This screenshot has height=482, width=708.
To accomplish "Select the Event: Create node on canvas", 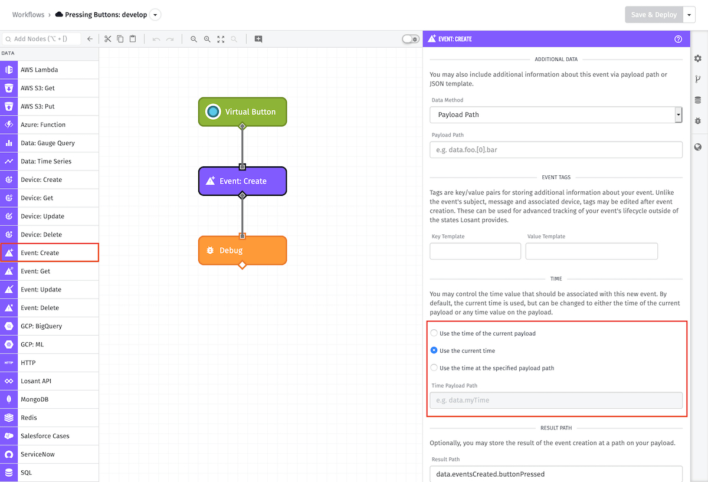I will tap(242, 181).
